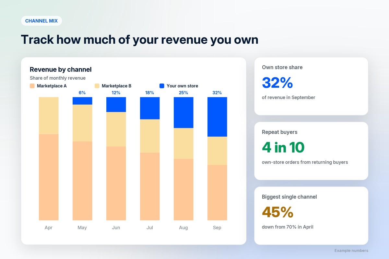
Task: Click the 'Example numbers' footnote
Action: click(351, 251)
